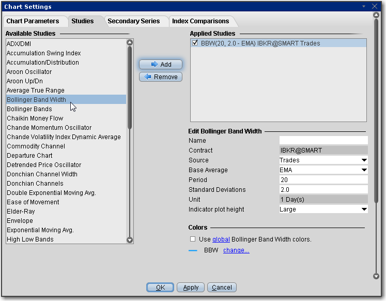Enable global Bollinger Band Width colors
Viewport: 386px width, 301px height.
coord(193,239)
